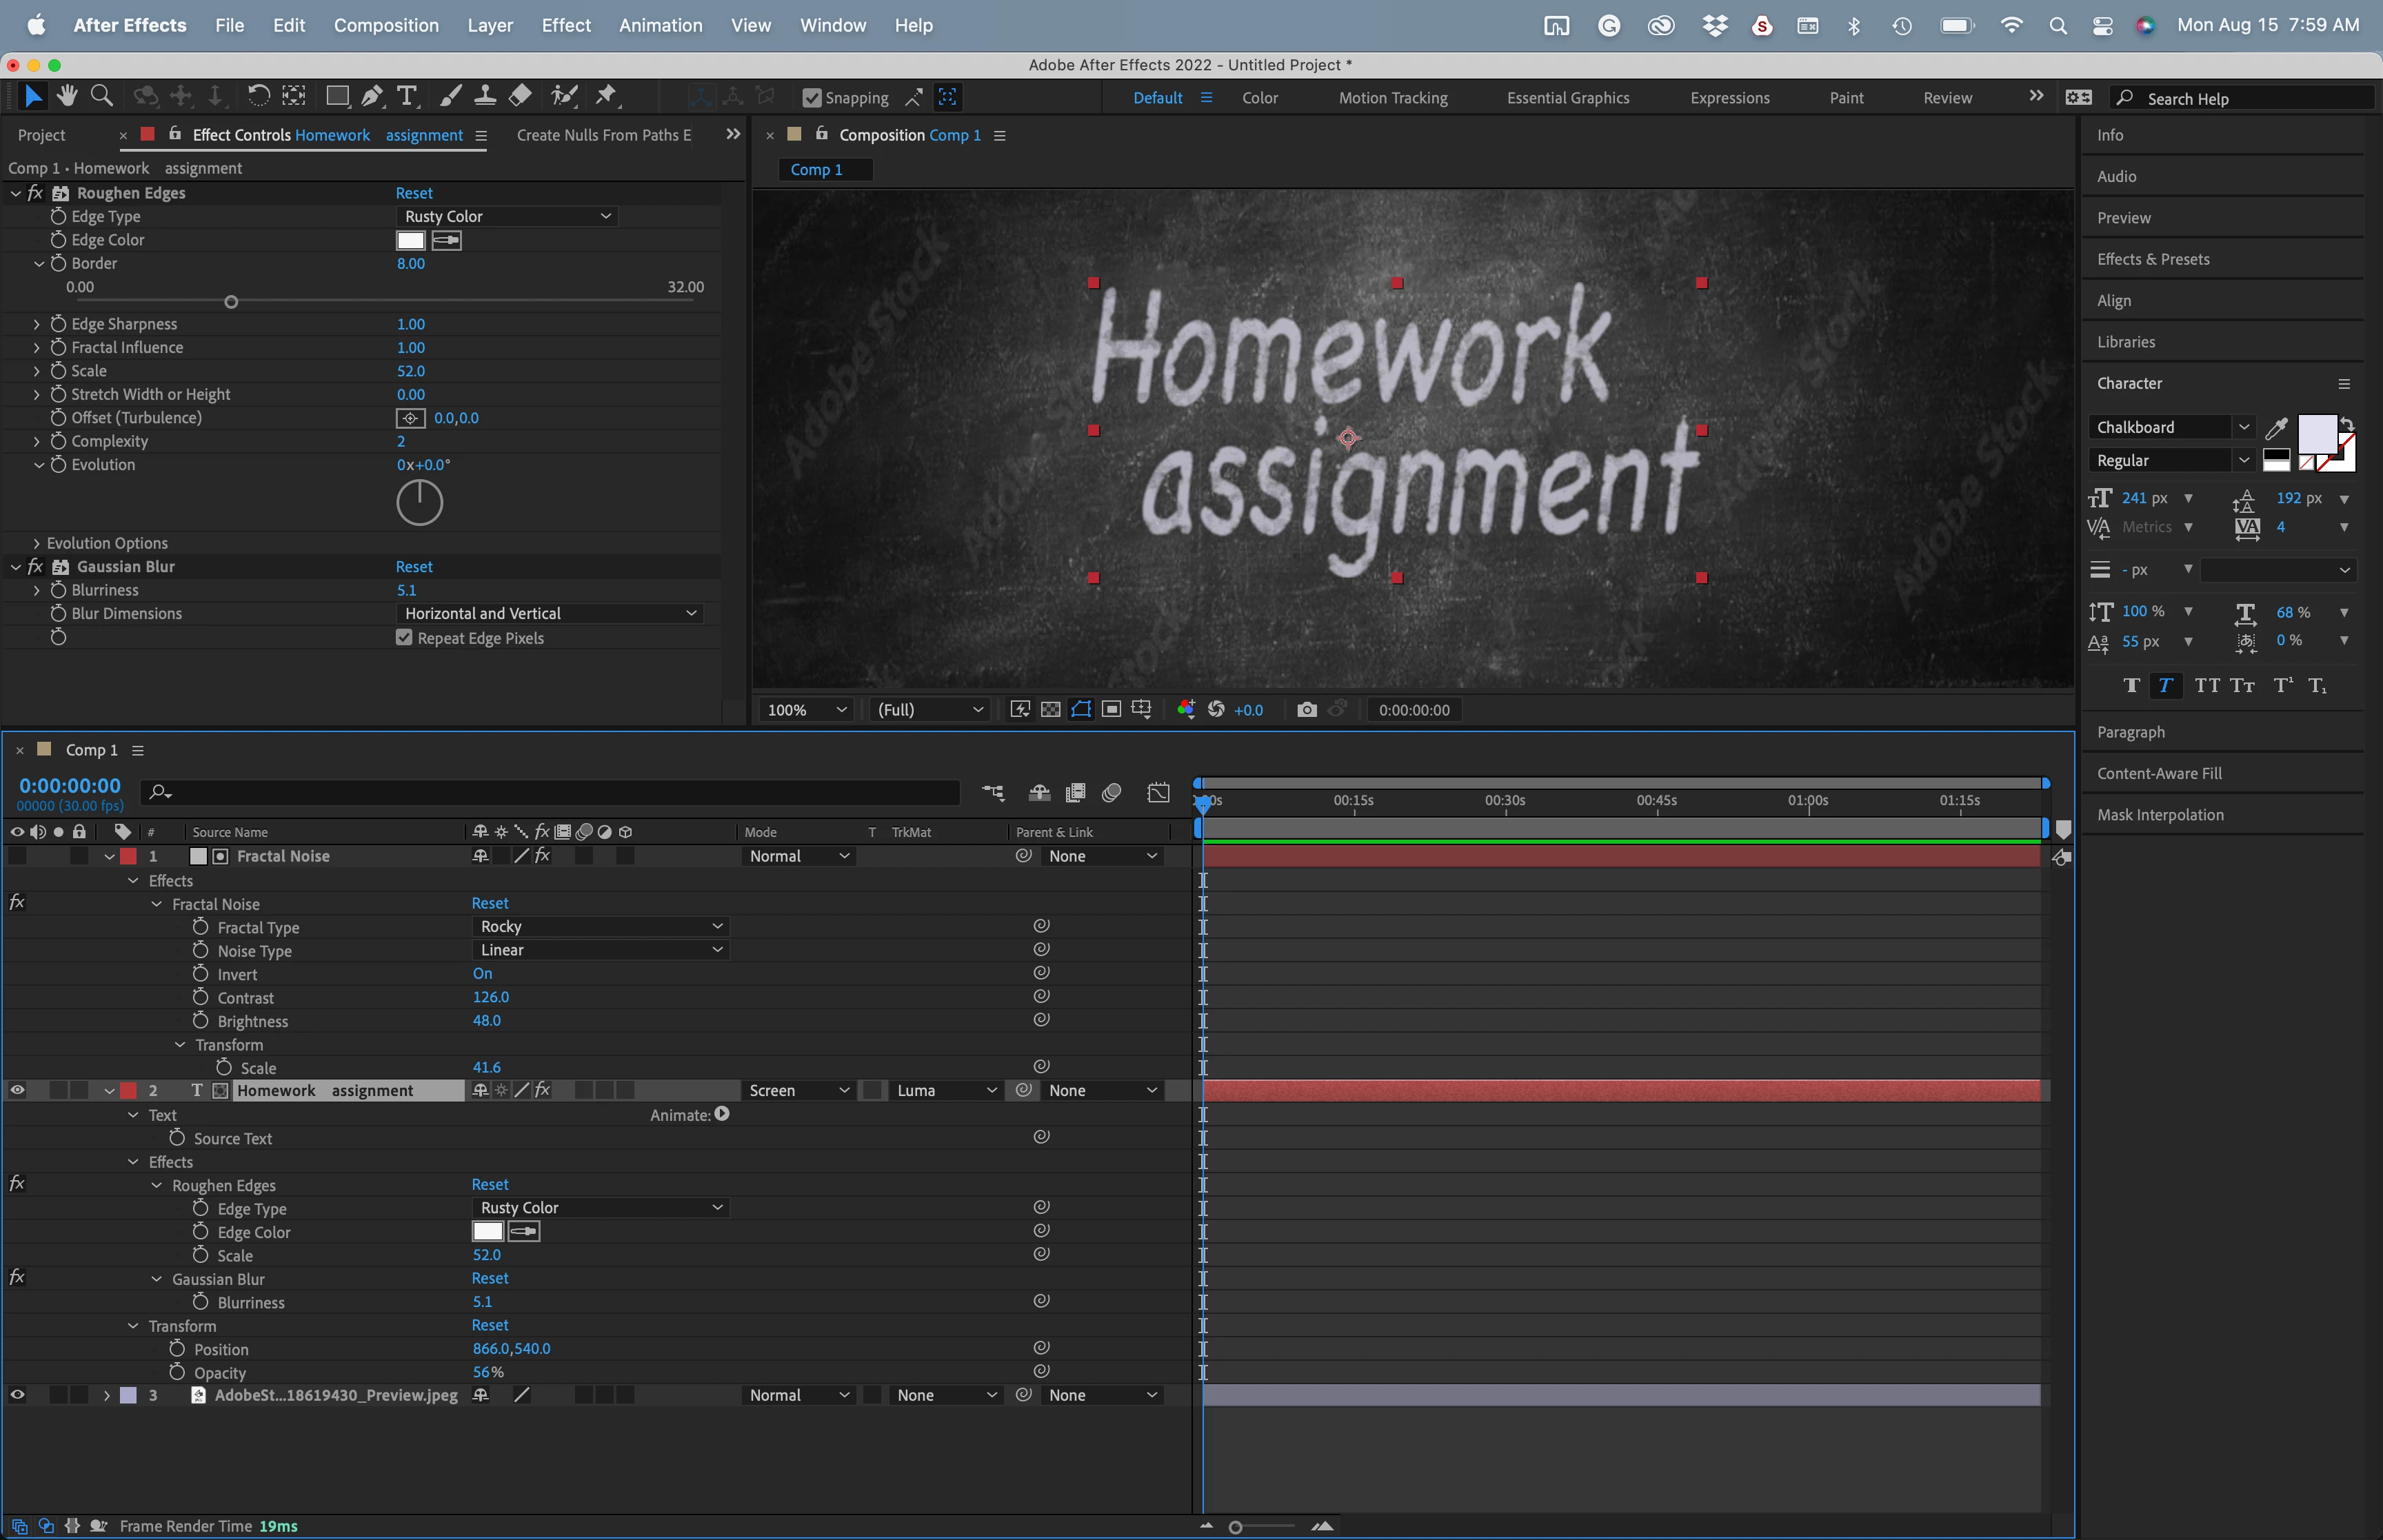This screenshot has height=1540, width=2383.
Task: Pick the Puppet Pin tool
Action: 606,96
